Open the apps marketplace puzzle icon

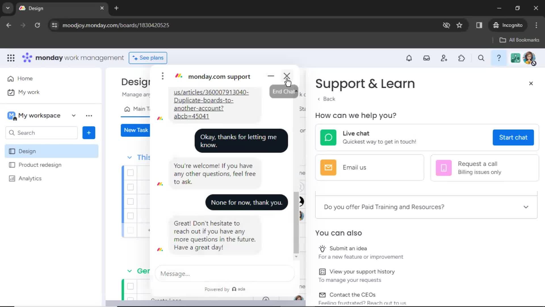click(x=462, y=58)
